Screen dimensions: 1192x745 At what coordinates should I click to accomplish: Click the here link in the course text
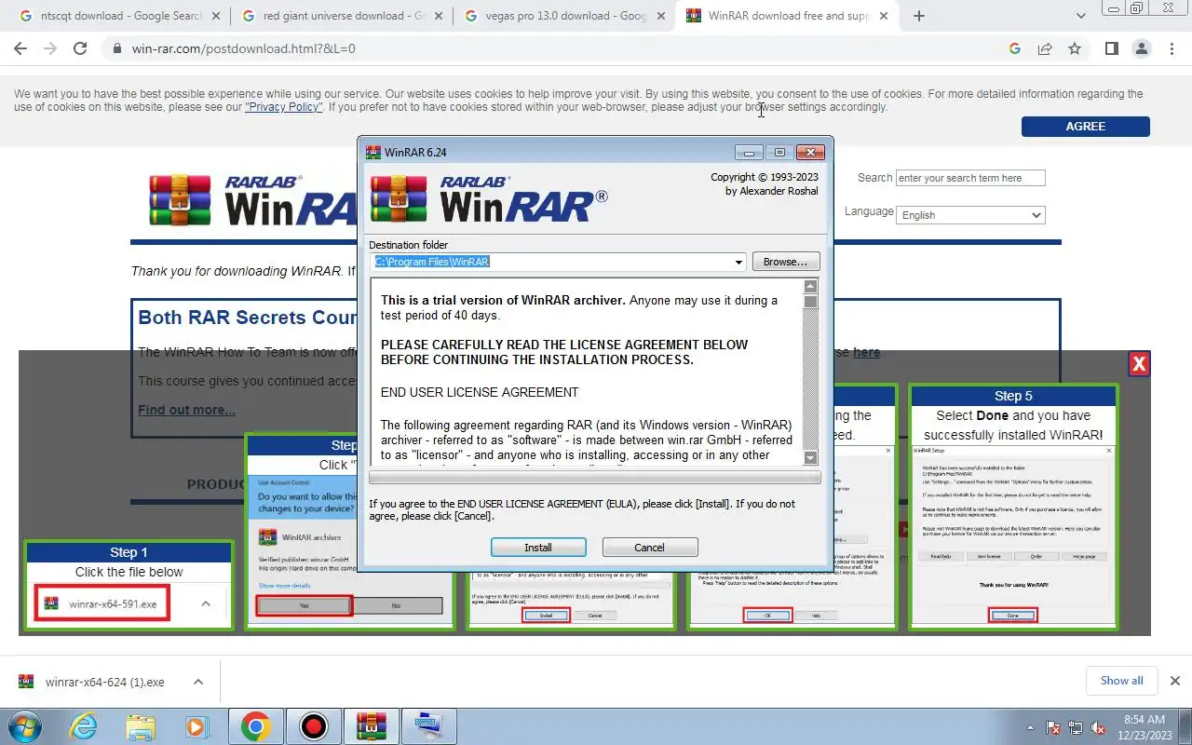(x=866, y=352)
